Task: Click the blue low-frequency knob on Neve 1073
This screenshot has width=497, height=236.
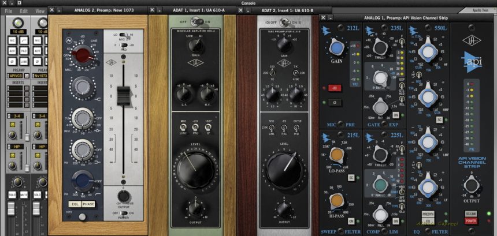Action: (x=82, y=179)
